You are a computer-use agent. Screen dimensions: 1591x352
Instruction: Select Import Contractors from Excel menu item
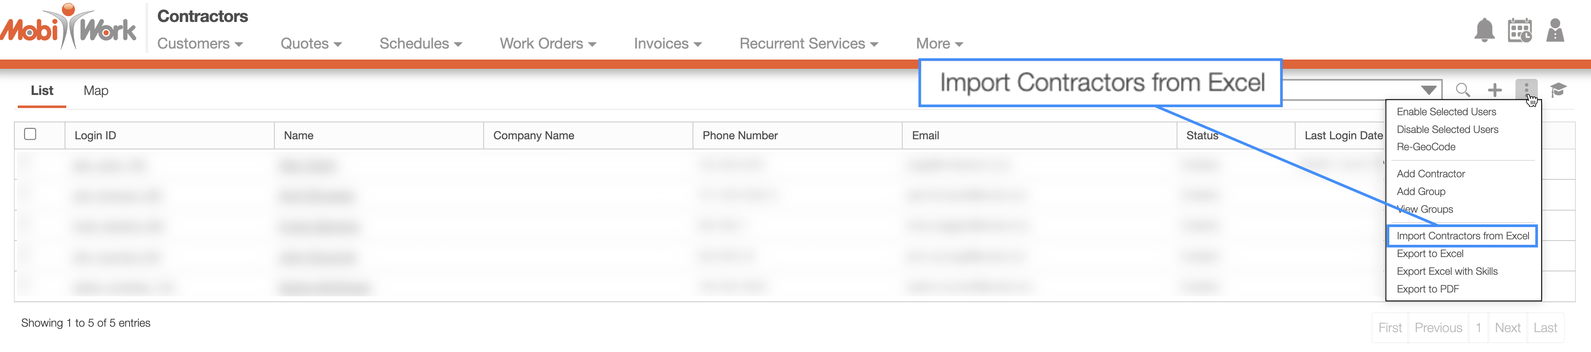point(1462,236)
